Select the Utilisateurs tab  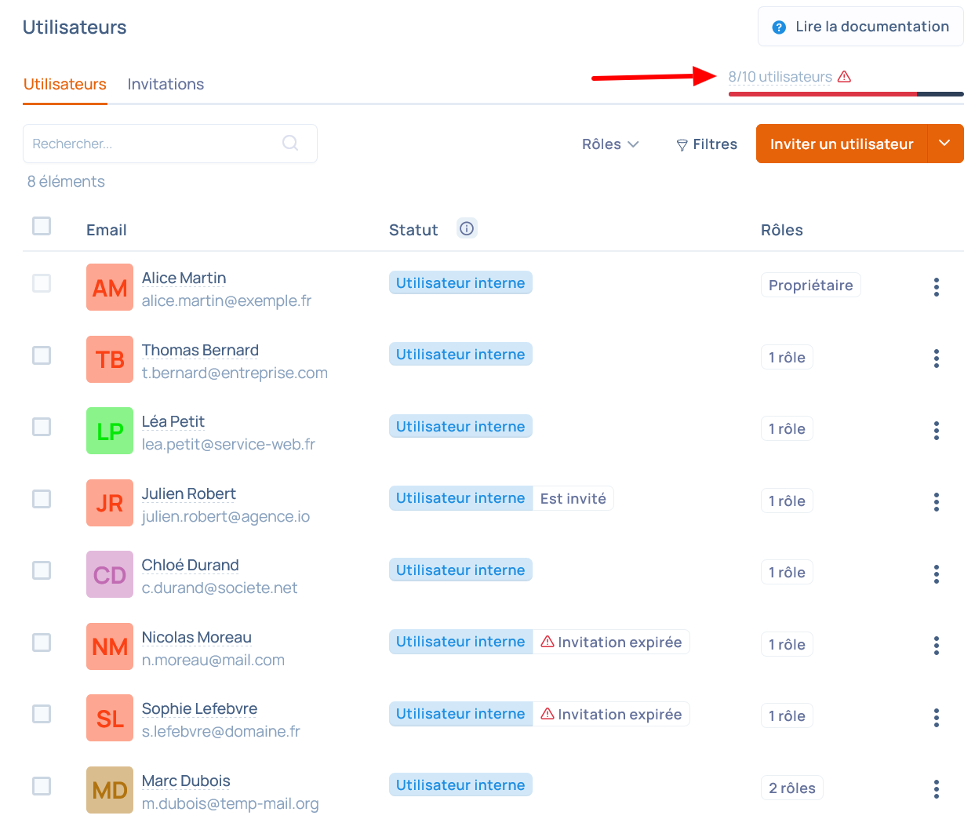[x=65, y=84]
